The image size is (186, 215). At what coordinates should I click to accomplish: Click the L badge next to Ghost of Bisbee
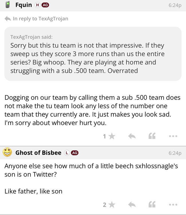(x=67, y=153)
